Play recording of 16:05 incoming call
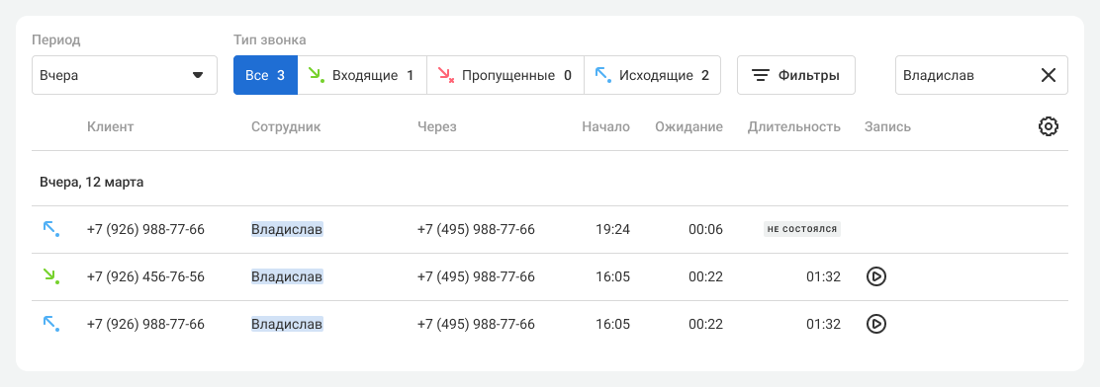This screenshot has height=387, width=1100. (876, 277)
